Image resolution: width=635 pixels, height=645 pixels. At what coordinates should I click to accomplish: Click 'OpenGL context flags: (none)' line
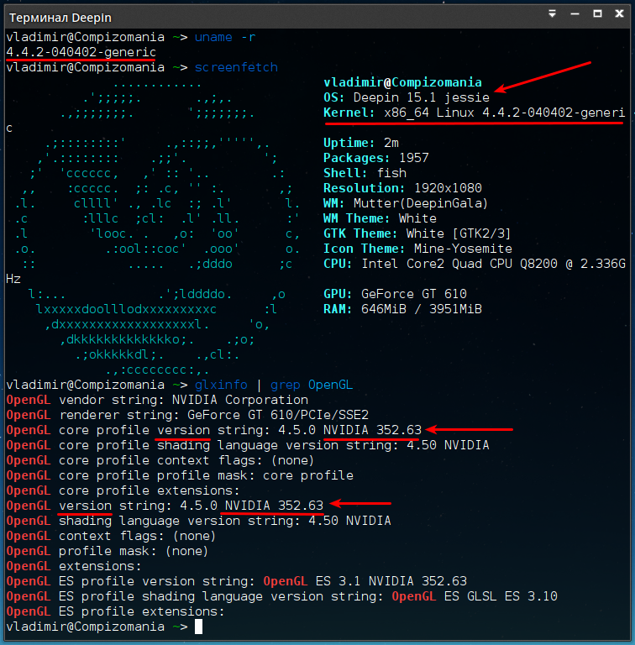(111, 536)
